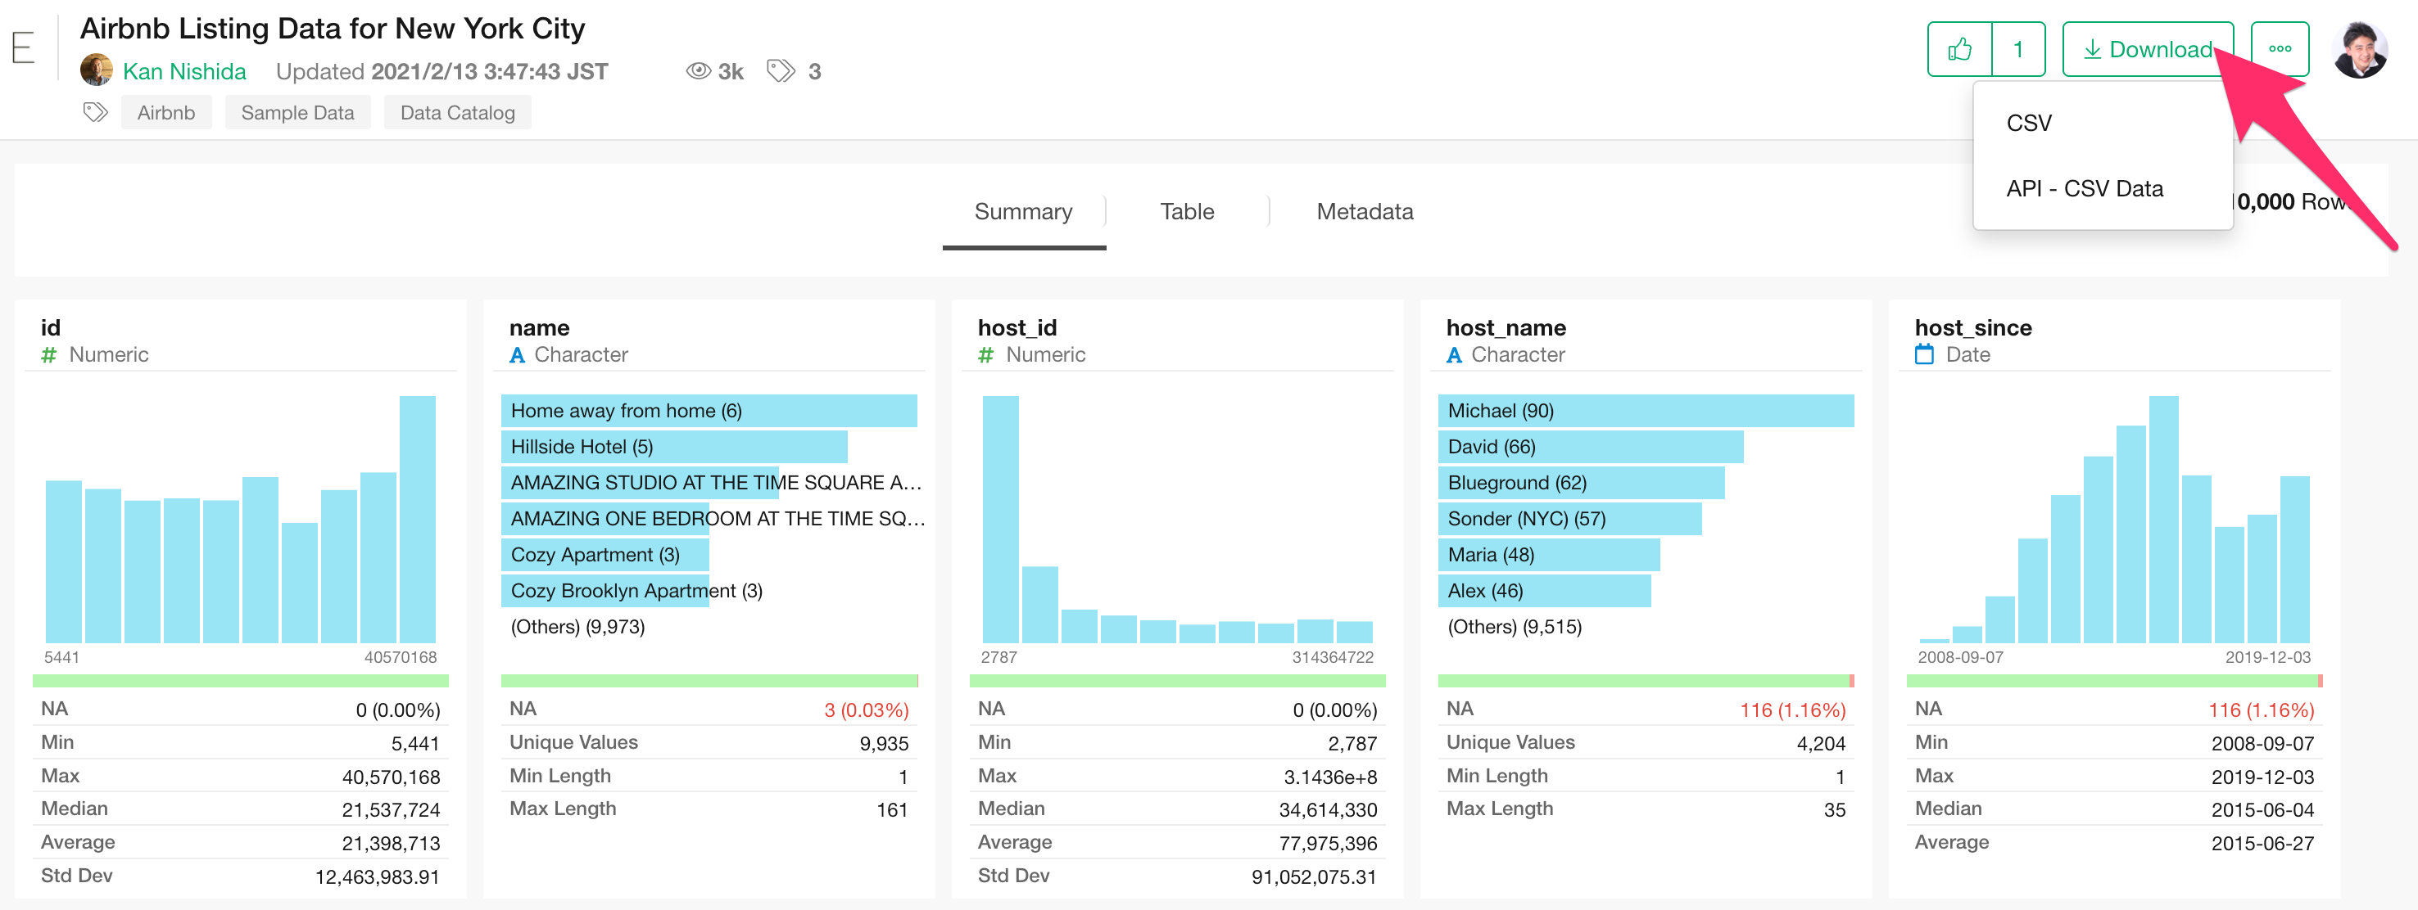
Task: Switch to the Metadata tab
Action: [x=1364, y=212]
